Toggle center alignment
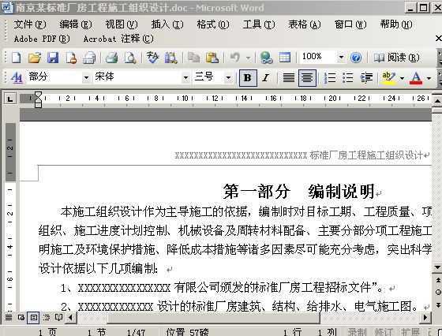The width and height of the screenshot is (442, 336). (307, 78)
